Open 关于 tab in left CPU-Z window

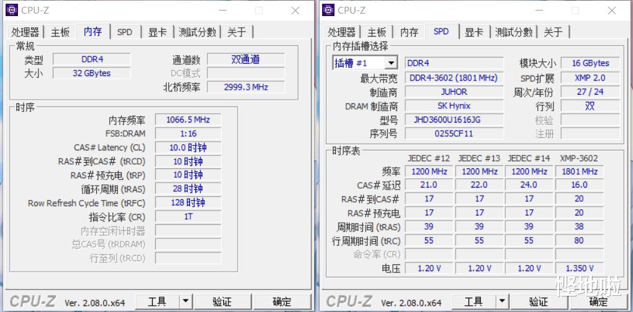pyautogui.click(x=237, y=32)
